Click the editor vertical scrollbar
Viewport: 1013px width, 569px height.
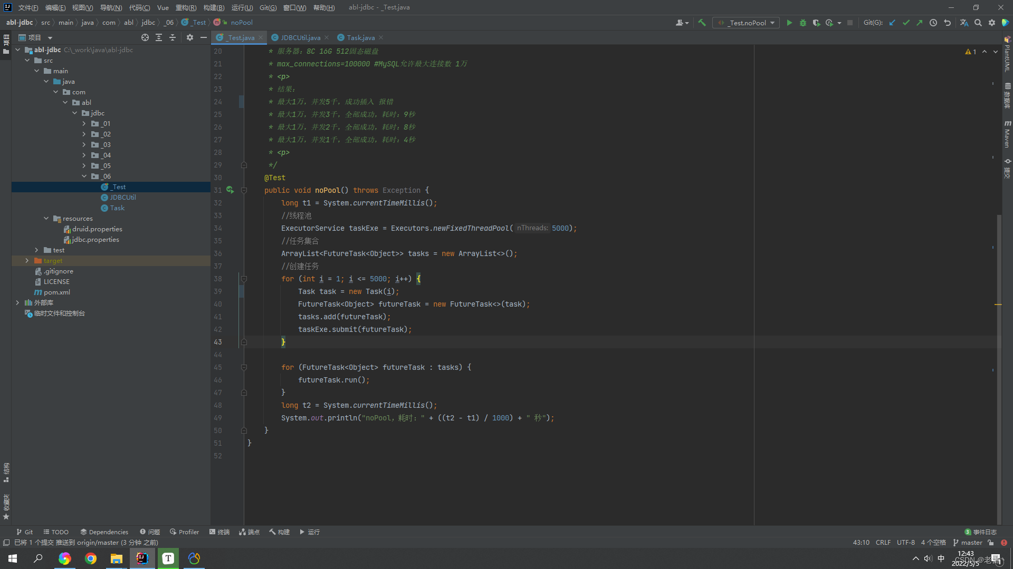999,369
